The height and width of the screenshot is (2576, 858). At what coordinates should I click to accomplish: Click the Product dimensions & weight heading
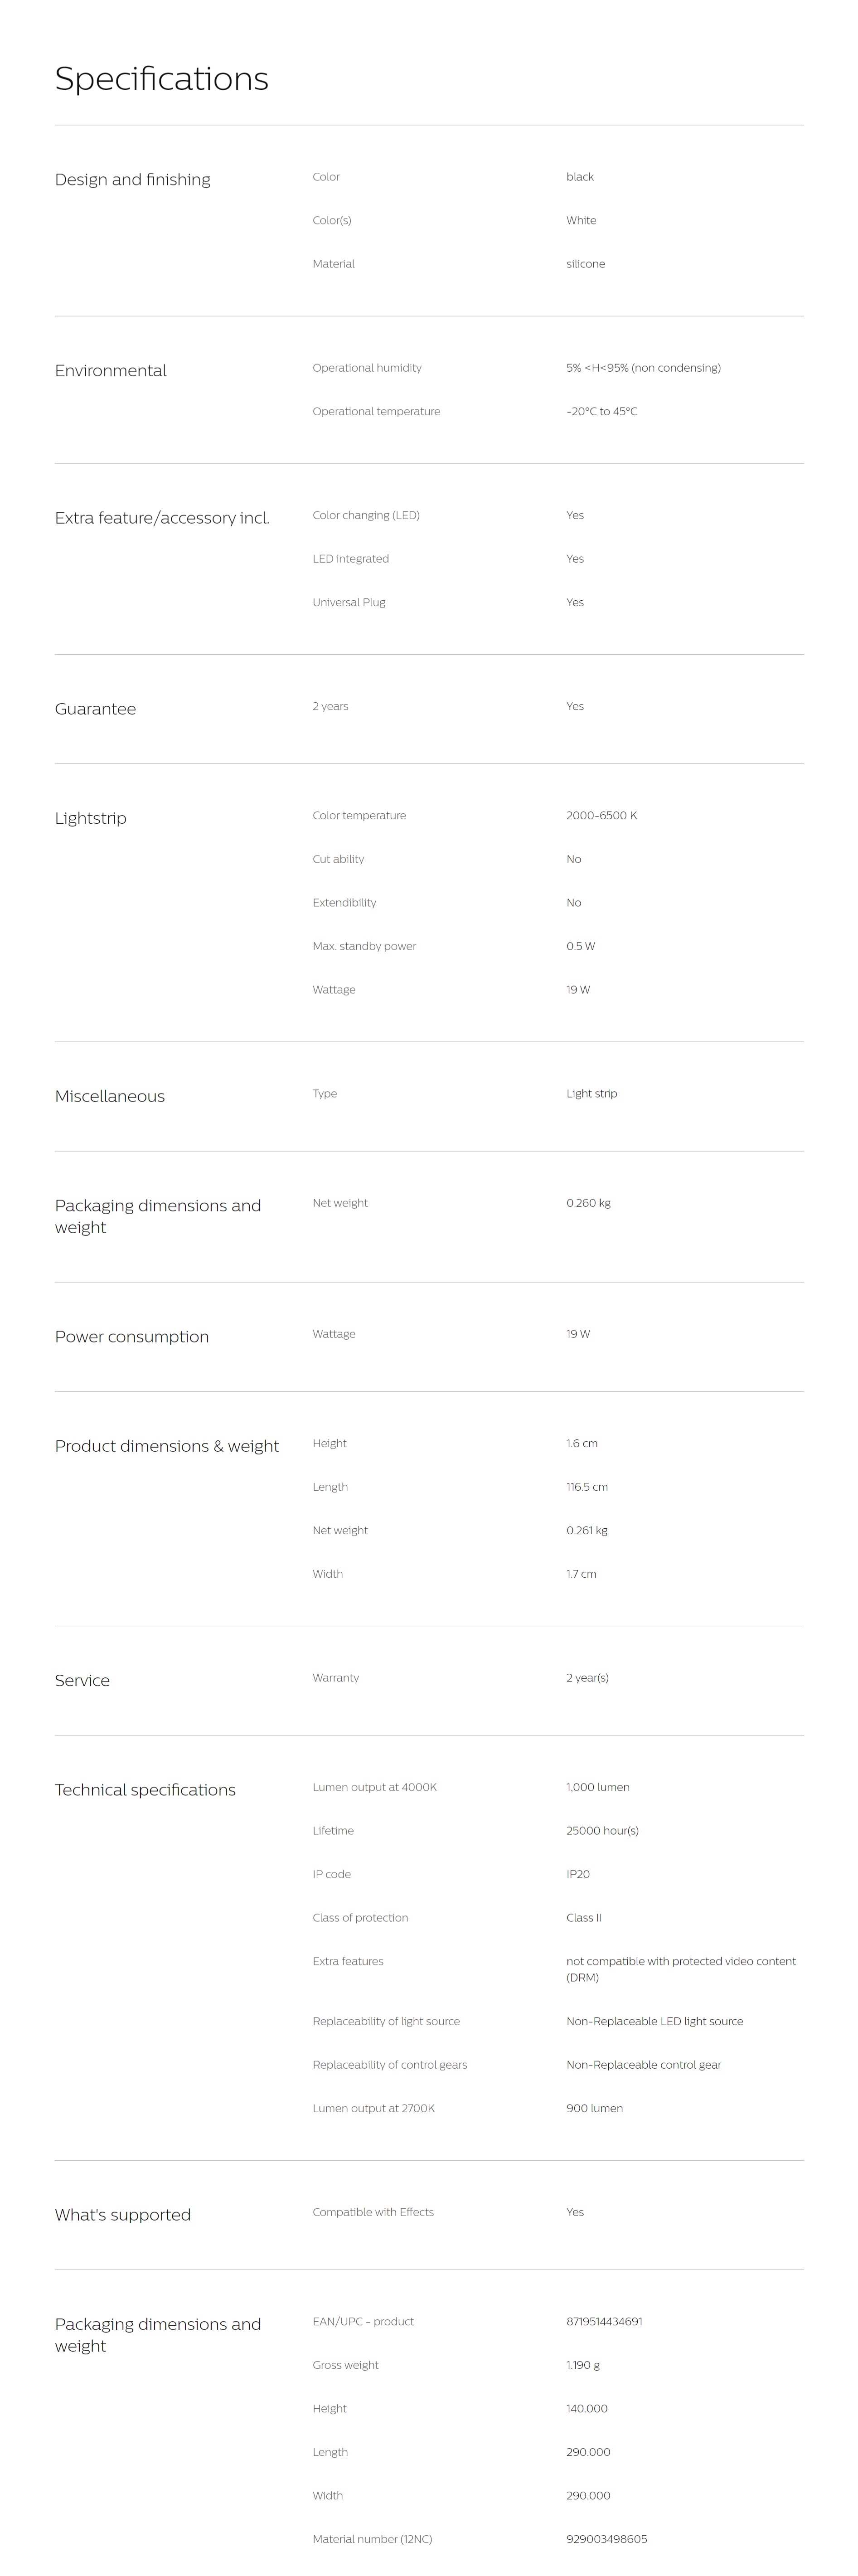click(166, 1446)
